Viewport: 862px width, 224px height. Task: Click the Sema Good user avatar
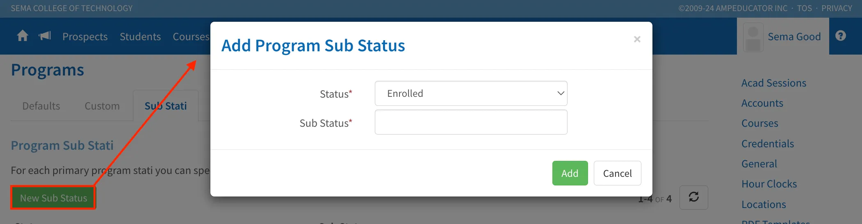753,37
